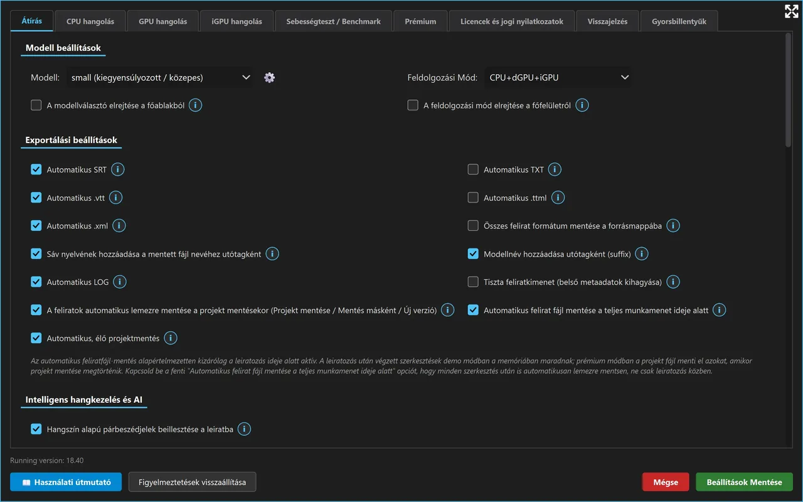The height and width of the screenshot is (502, 803).
Task: Show info for Automatikus SRT
Action: coord(118,169)
